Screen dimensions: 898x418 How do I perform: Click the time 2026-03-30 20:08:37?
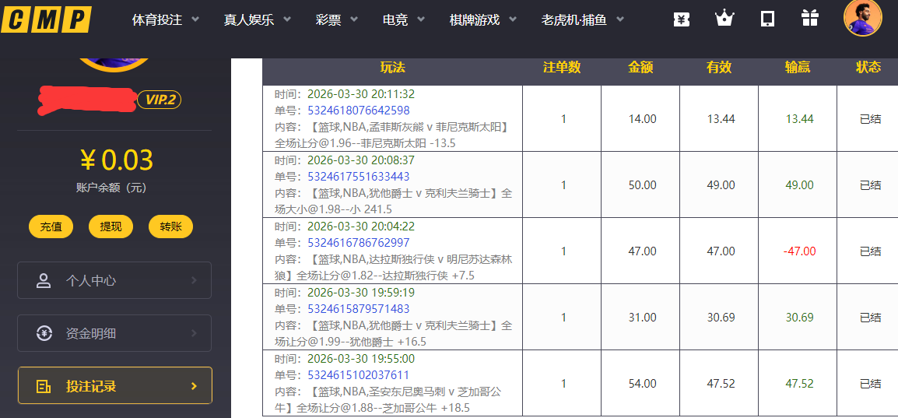point(361,160)
